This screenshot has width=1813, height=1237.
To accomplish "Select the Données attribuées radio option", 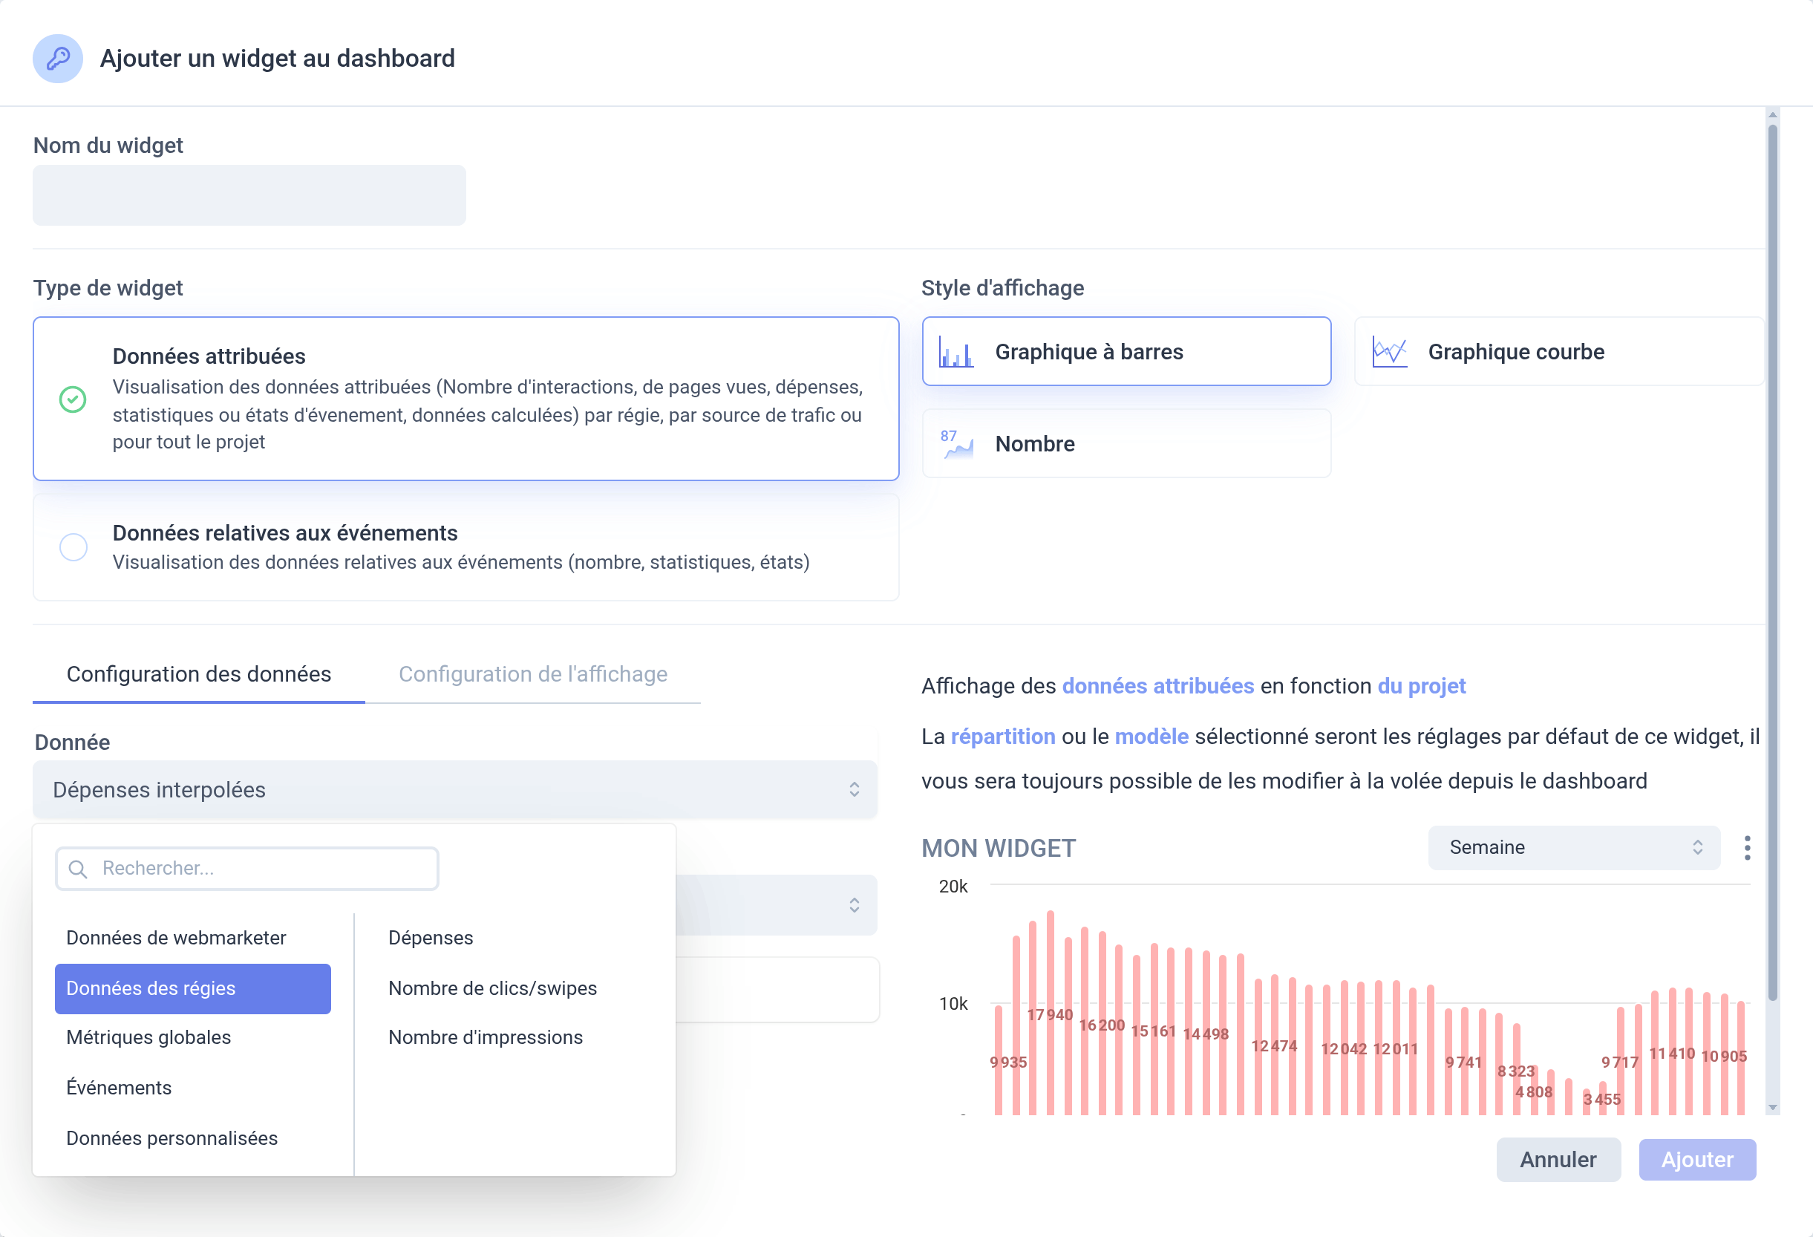I will pos(73,399).
